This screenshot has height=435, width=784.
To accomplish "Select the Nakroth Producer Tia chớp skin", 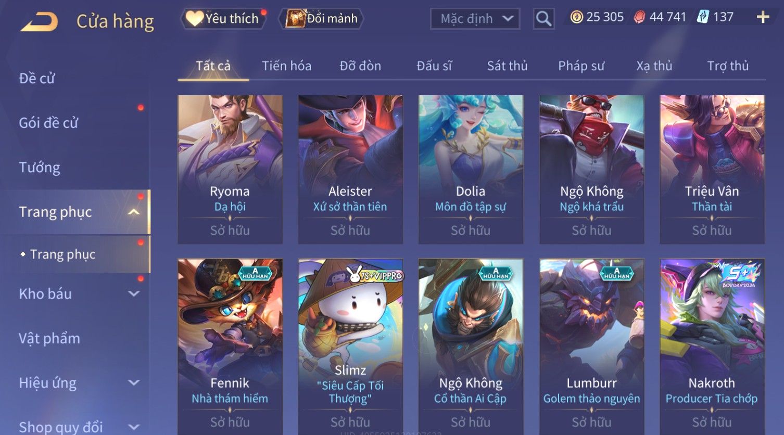I will [712, 347].
